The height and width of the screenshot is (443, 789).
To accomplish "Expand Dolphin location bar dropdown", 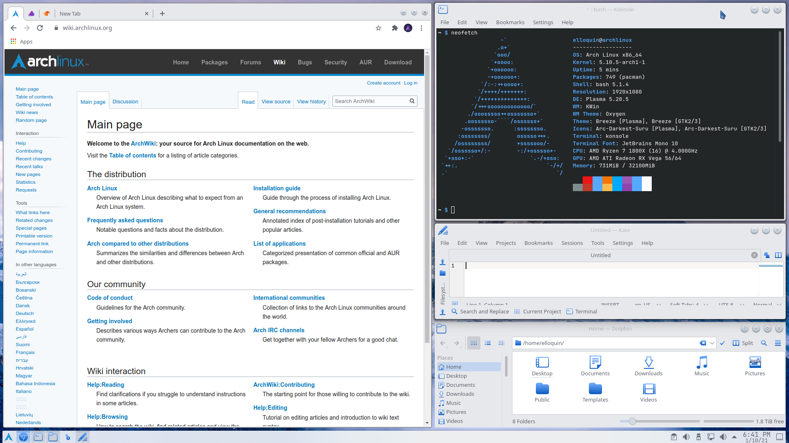I will [x=712, y=343].
